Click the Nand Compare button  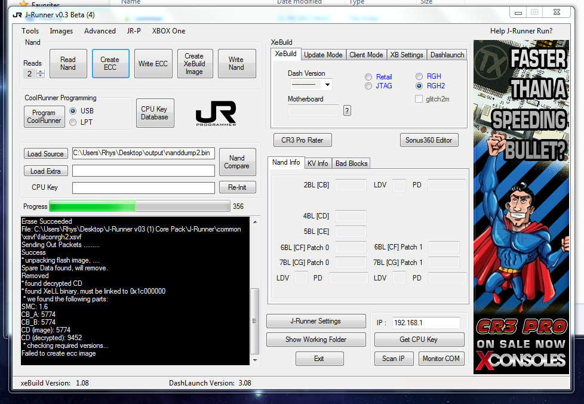237,162
